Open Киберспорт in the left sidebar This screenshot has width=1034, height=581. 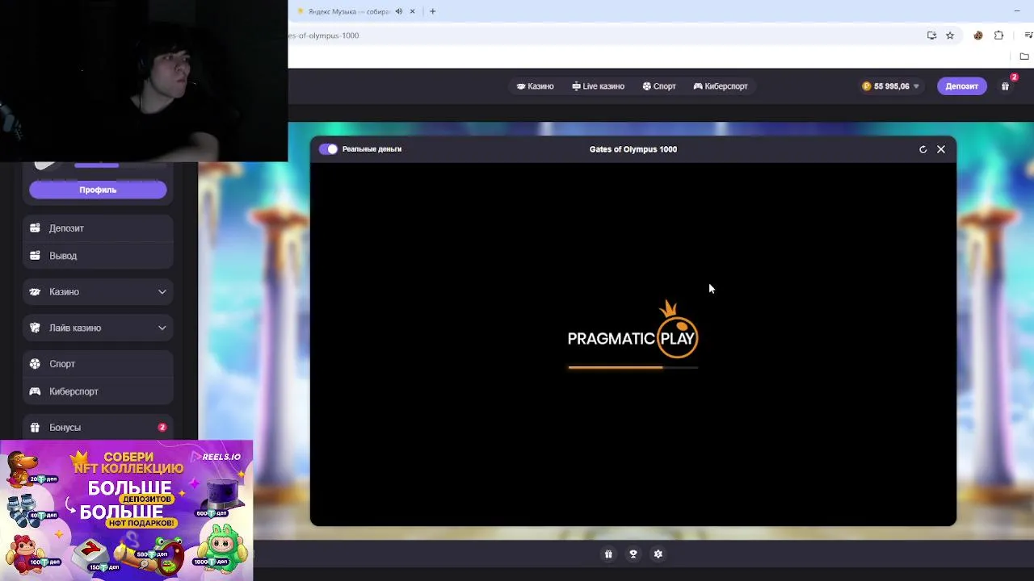point(98,391)
